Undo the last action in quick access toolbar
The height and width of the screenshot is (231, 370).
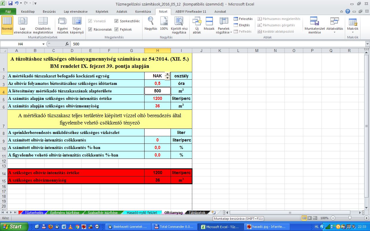point(16,3)
